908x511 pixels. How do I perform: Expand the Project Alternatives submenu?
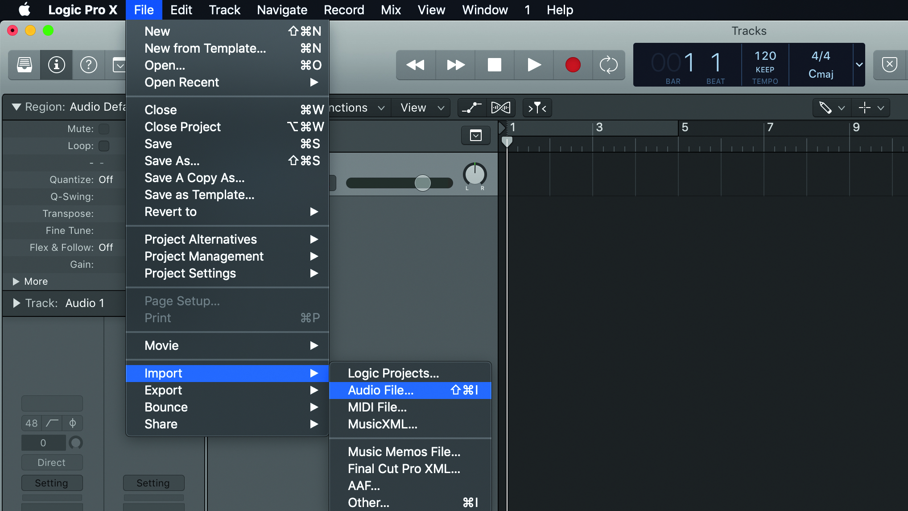227,240
